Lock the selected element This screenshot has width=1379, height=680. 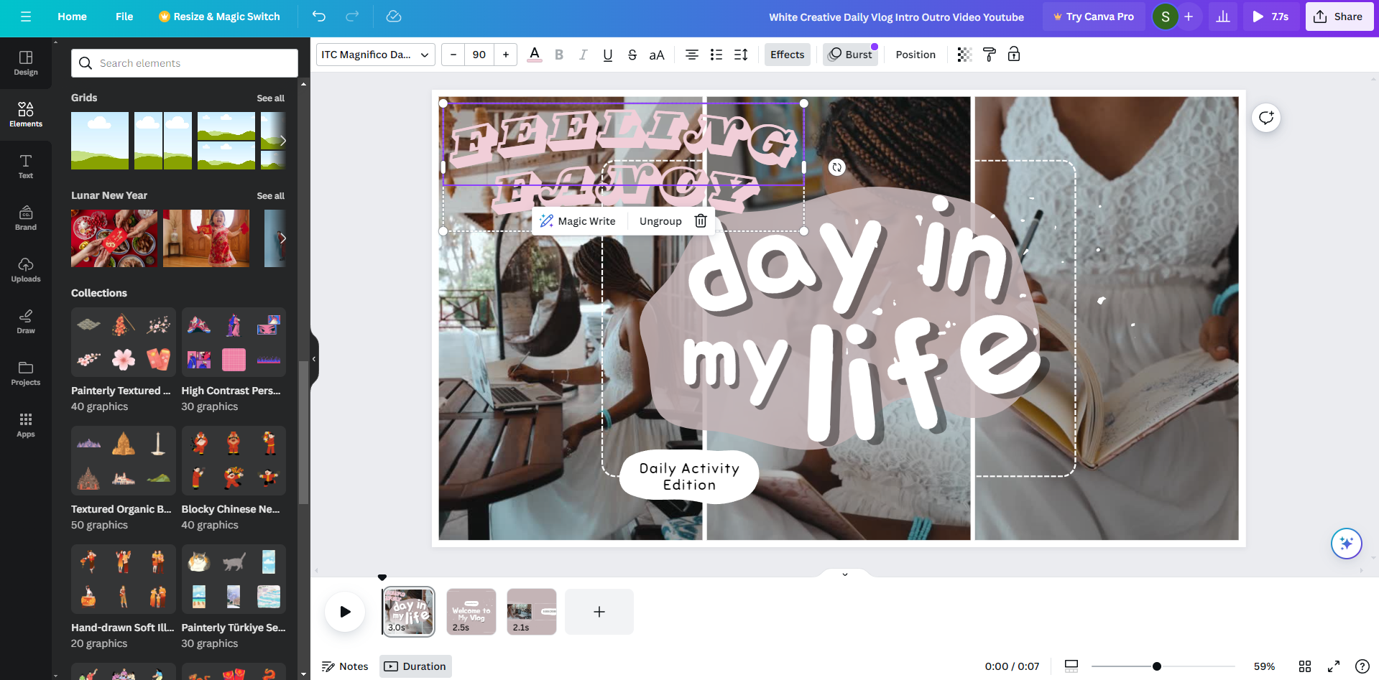coord(1014,55)
